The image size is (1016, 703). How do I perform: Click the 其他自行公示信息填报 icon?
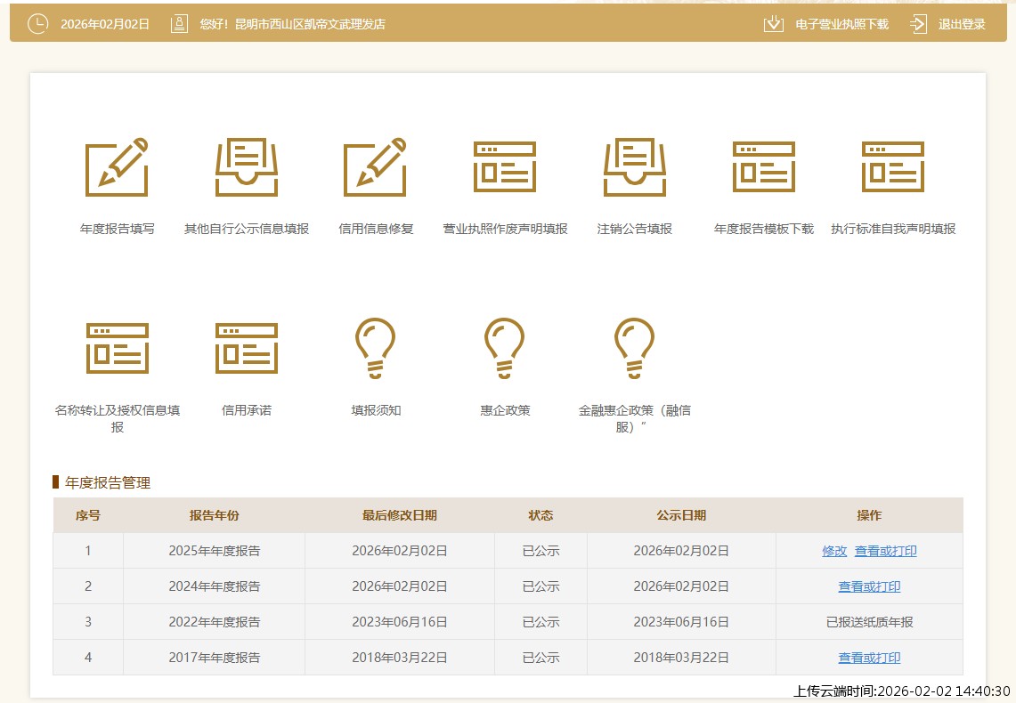coord(247,168)
